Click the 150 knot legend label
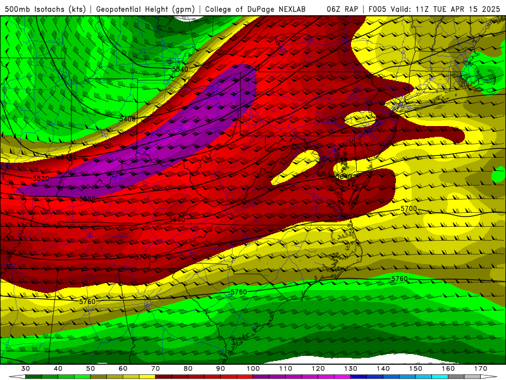 point(416,369)
